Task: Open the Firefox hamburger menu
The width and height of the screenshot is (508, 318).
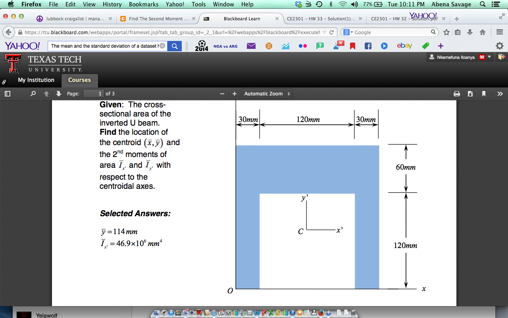Action: click(500, 32)
